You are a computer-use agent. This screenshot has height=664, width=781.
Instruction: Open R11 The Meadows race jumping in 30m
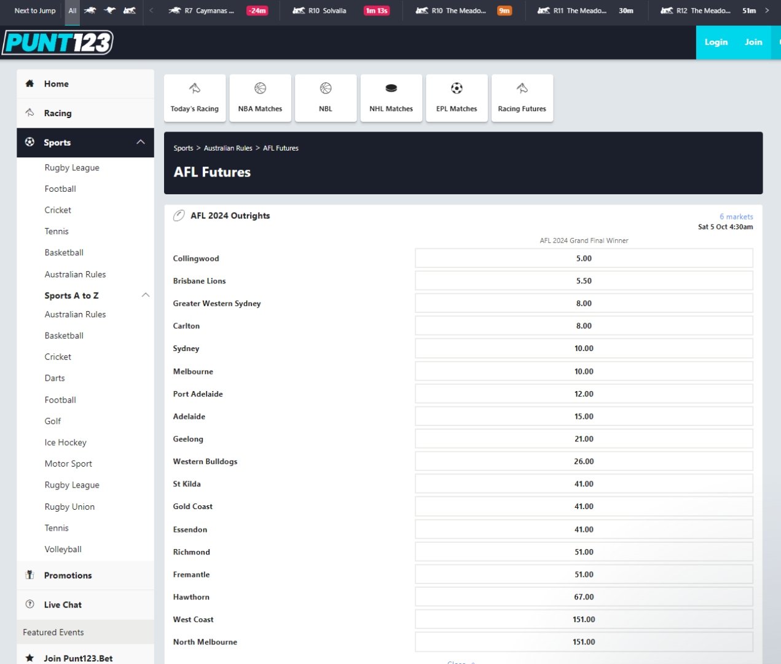pyautogui.click(x=587, y=11)
